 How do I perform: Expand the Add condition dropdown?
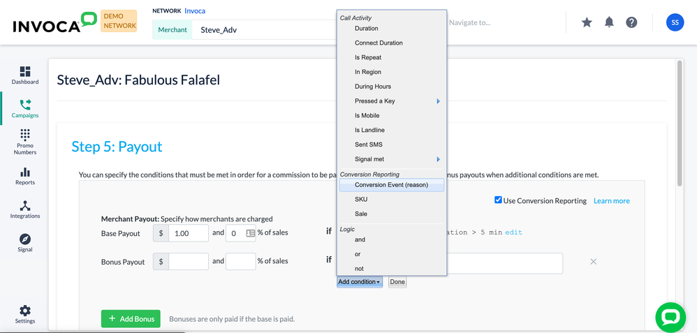click(x=360, y=282)
